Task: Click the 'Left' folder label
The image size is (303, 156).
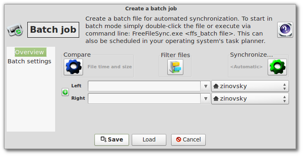Action: (x=76, y=86)
